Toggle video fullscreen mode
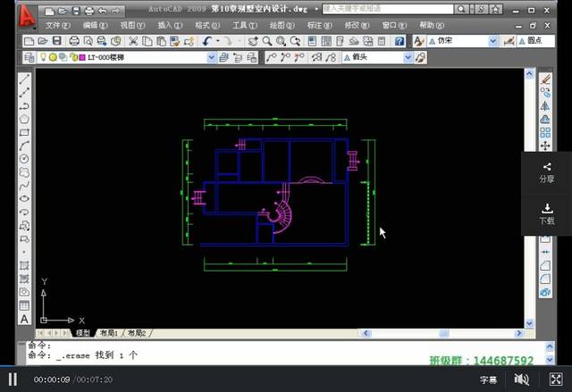The height and width of the screenshot is (392, 572). tap(556, 379)
